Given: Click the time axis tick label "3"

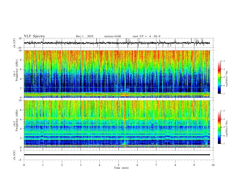Looking at the screenshot, I should point(81,165).
